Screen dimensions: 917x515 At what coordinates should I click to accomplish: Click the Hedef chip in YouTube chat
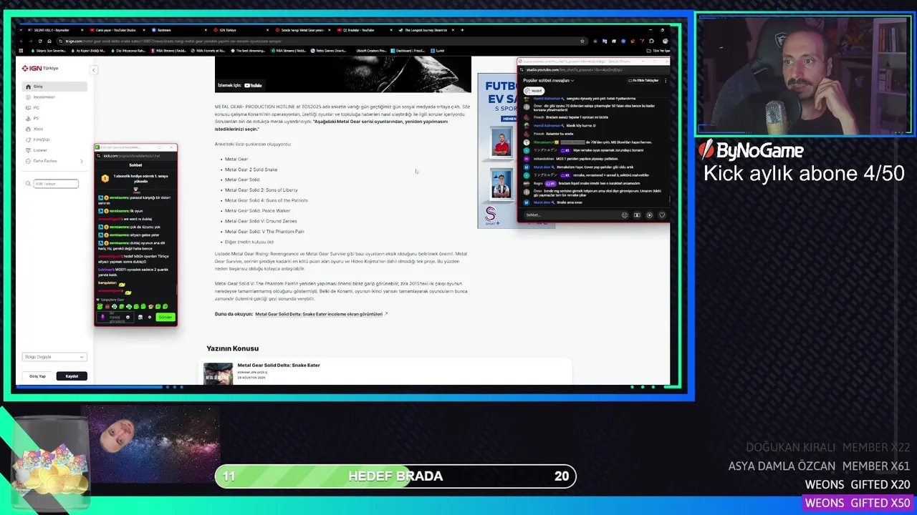[x=534, y=91]
